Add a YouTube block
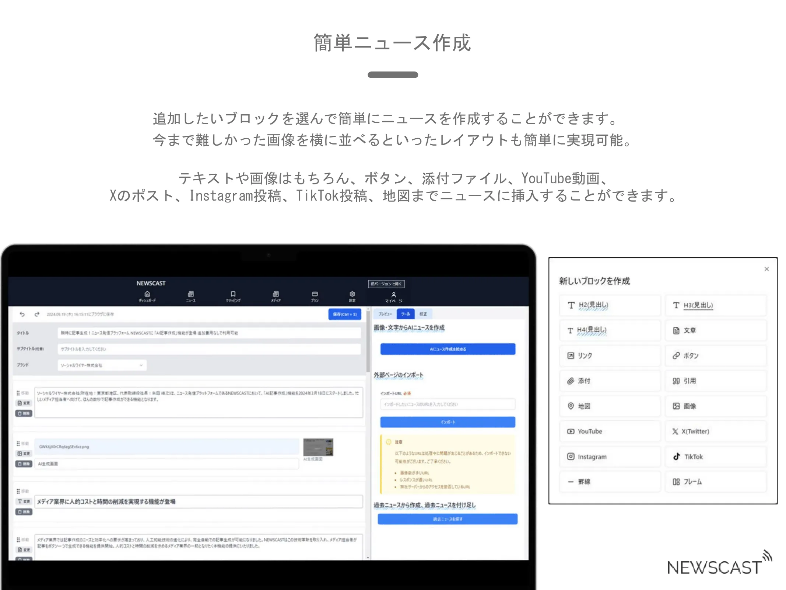The image size is (786, 590). pyautogui.click(x=610, y=431)
